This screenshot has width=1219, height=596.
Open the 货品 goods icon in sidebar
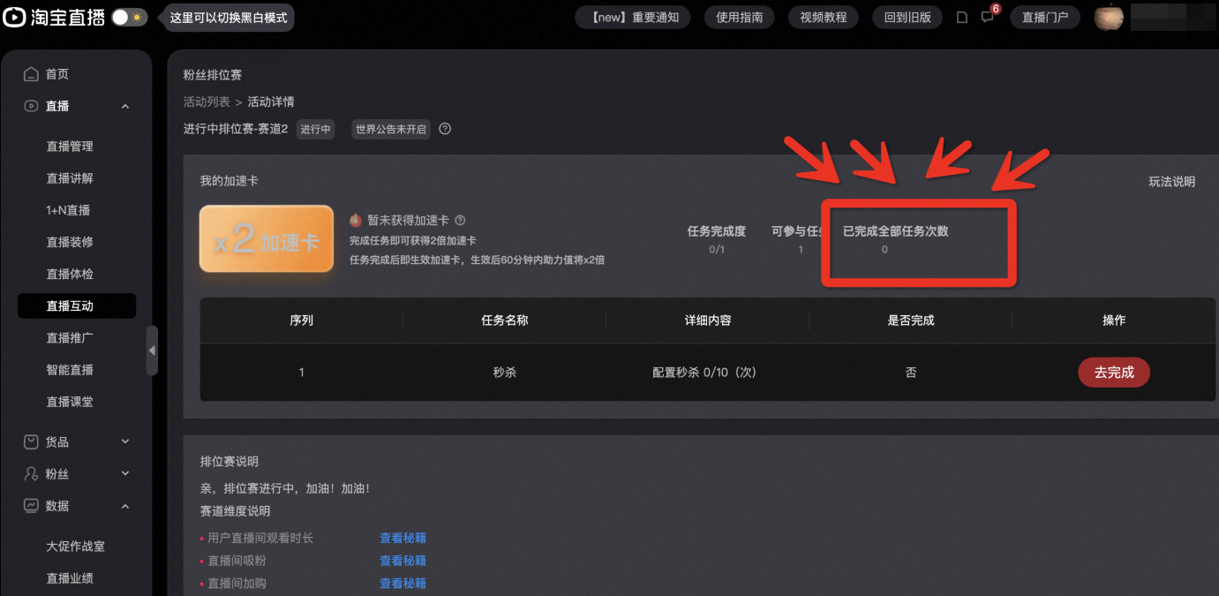pos(30,441)
